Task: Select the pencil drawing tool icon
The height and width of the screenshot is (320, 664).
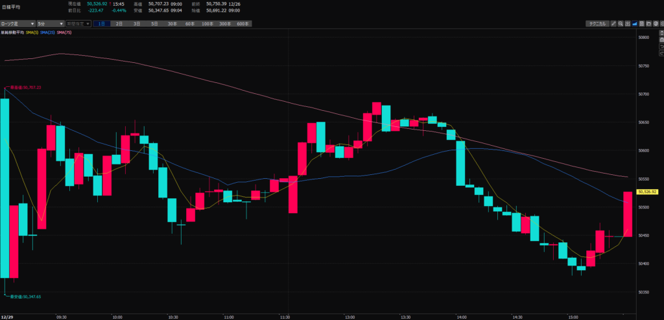Action: (x=613, y=23)
